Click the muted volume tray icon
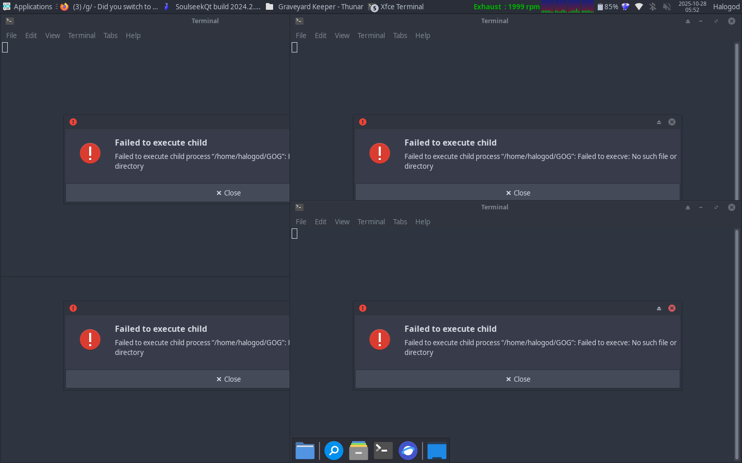Image resolution: width=742 pixels, height=463 pixels. coord(667,7)
